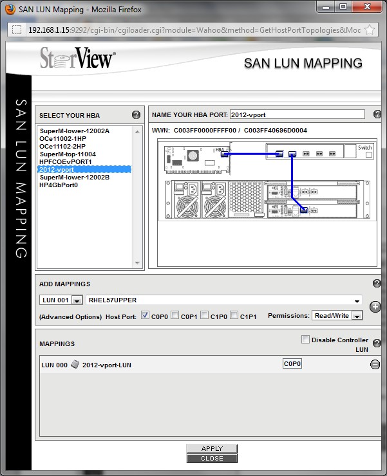Select SuperM-top-11004 in the HBA list
The height and width of the screenshot is (476, 387).
click(68, 154)
